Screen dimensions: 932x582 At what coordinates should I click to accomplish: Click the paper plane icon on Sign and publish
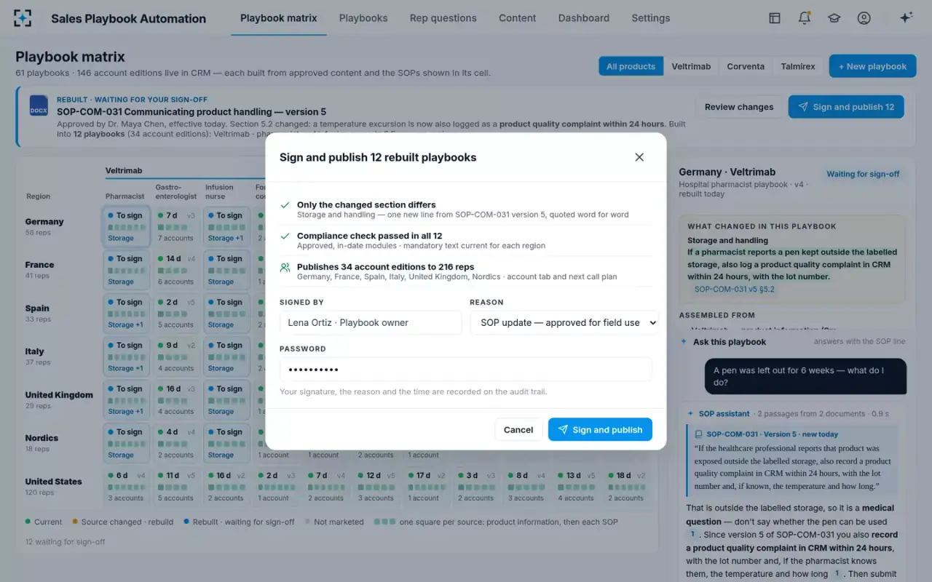(563, 430)
